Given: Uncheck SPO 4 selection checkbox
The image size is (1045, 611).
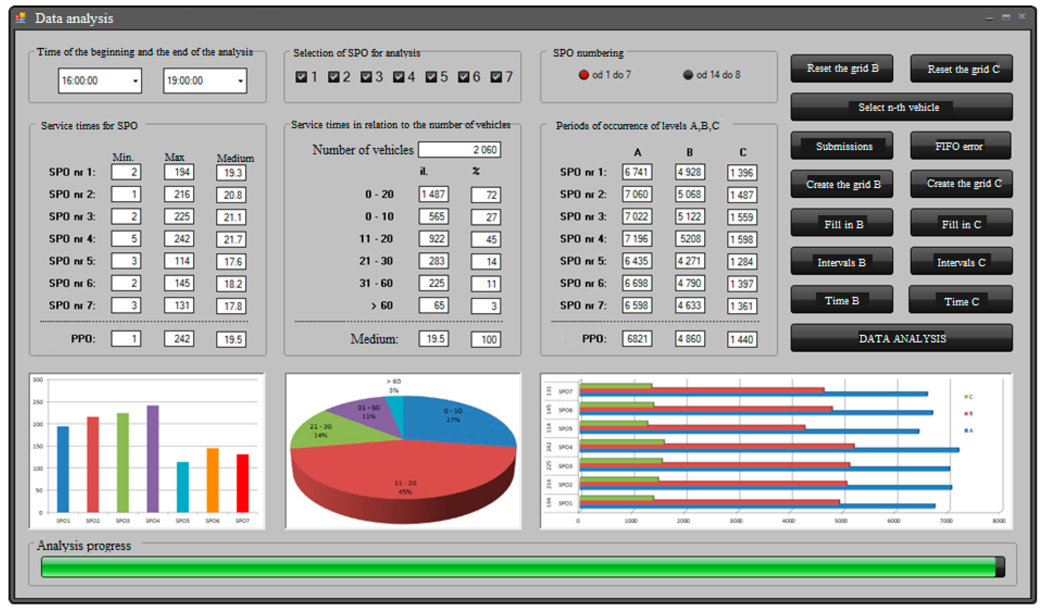Looking at the screenshot, I should (x=398, y=77).
